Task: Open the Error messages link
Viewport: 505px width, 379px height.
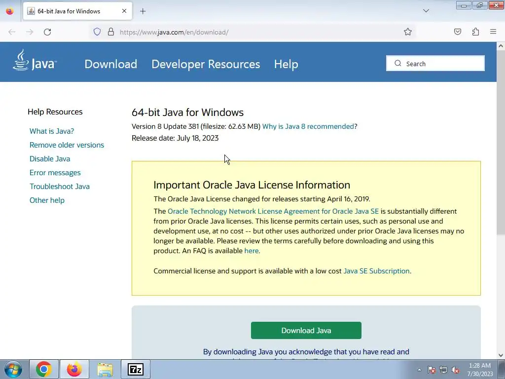Action: [x=55, y=173]
